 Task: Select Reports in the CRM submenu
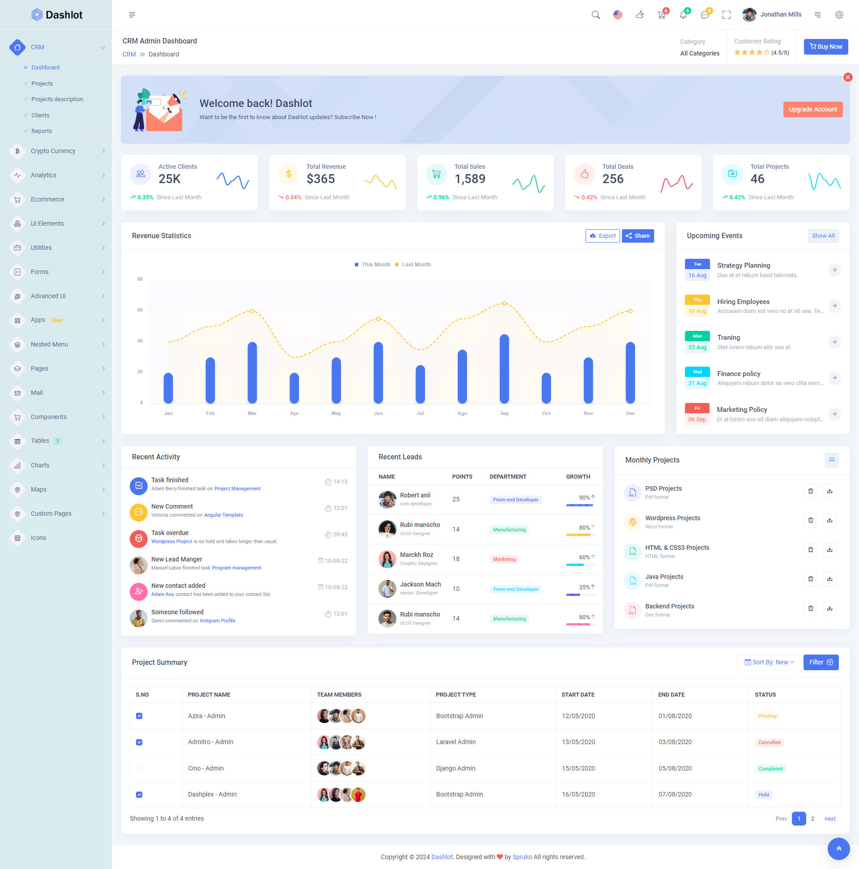[x=42, y=131]
